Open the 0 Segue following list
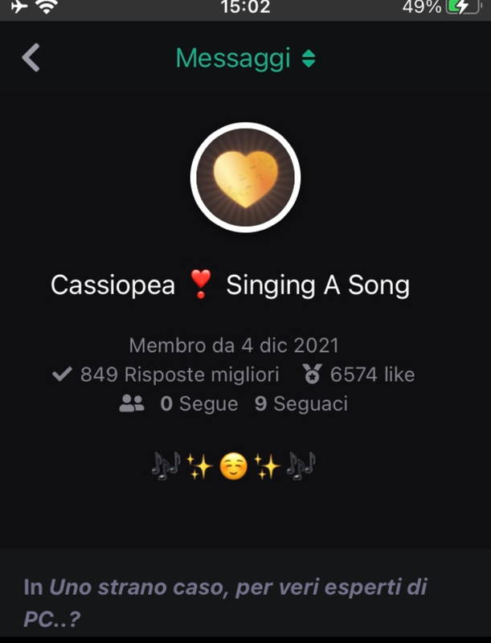This screenshot has height=643, width=491. 199,404
